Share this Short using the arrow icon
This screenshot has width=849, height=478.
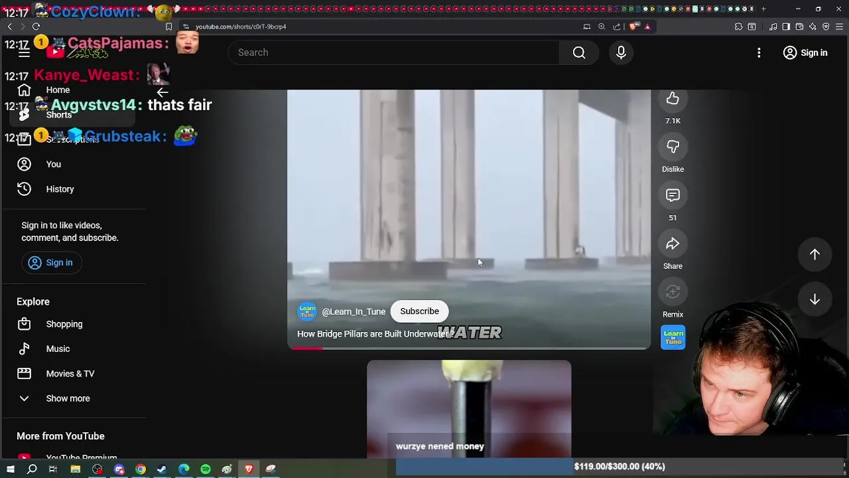click(673, 244)
